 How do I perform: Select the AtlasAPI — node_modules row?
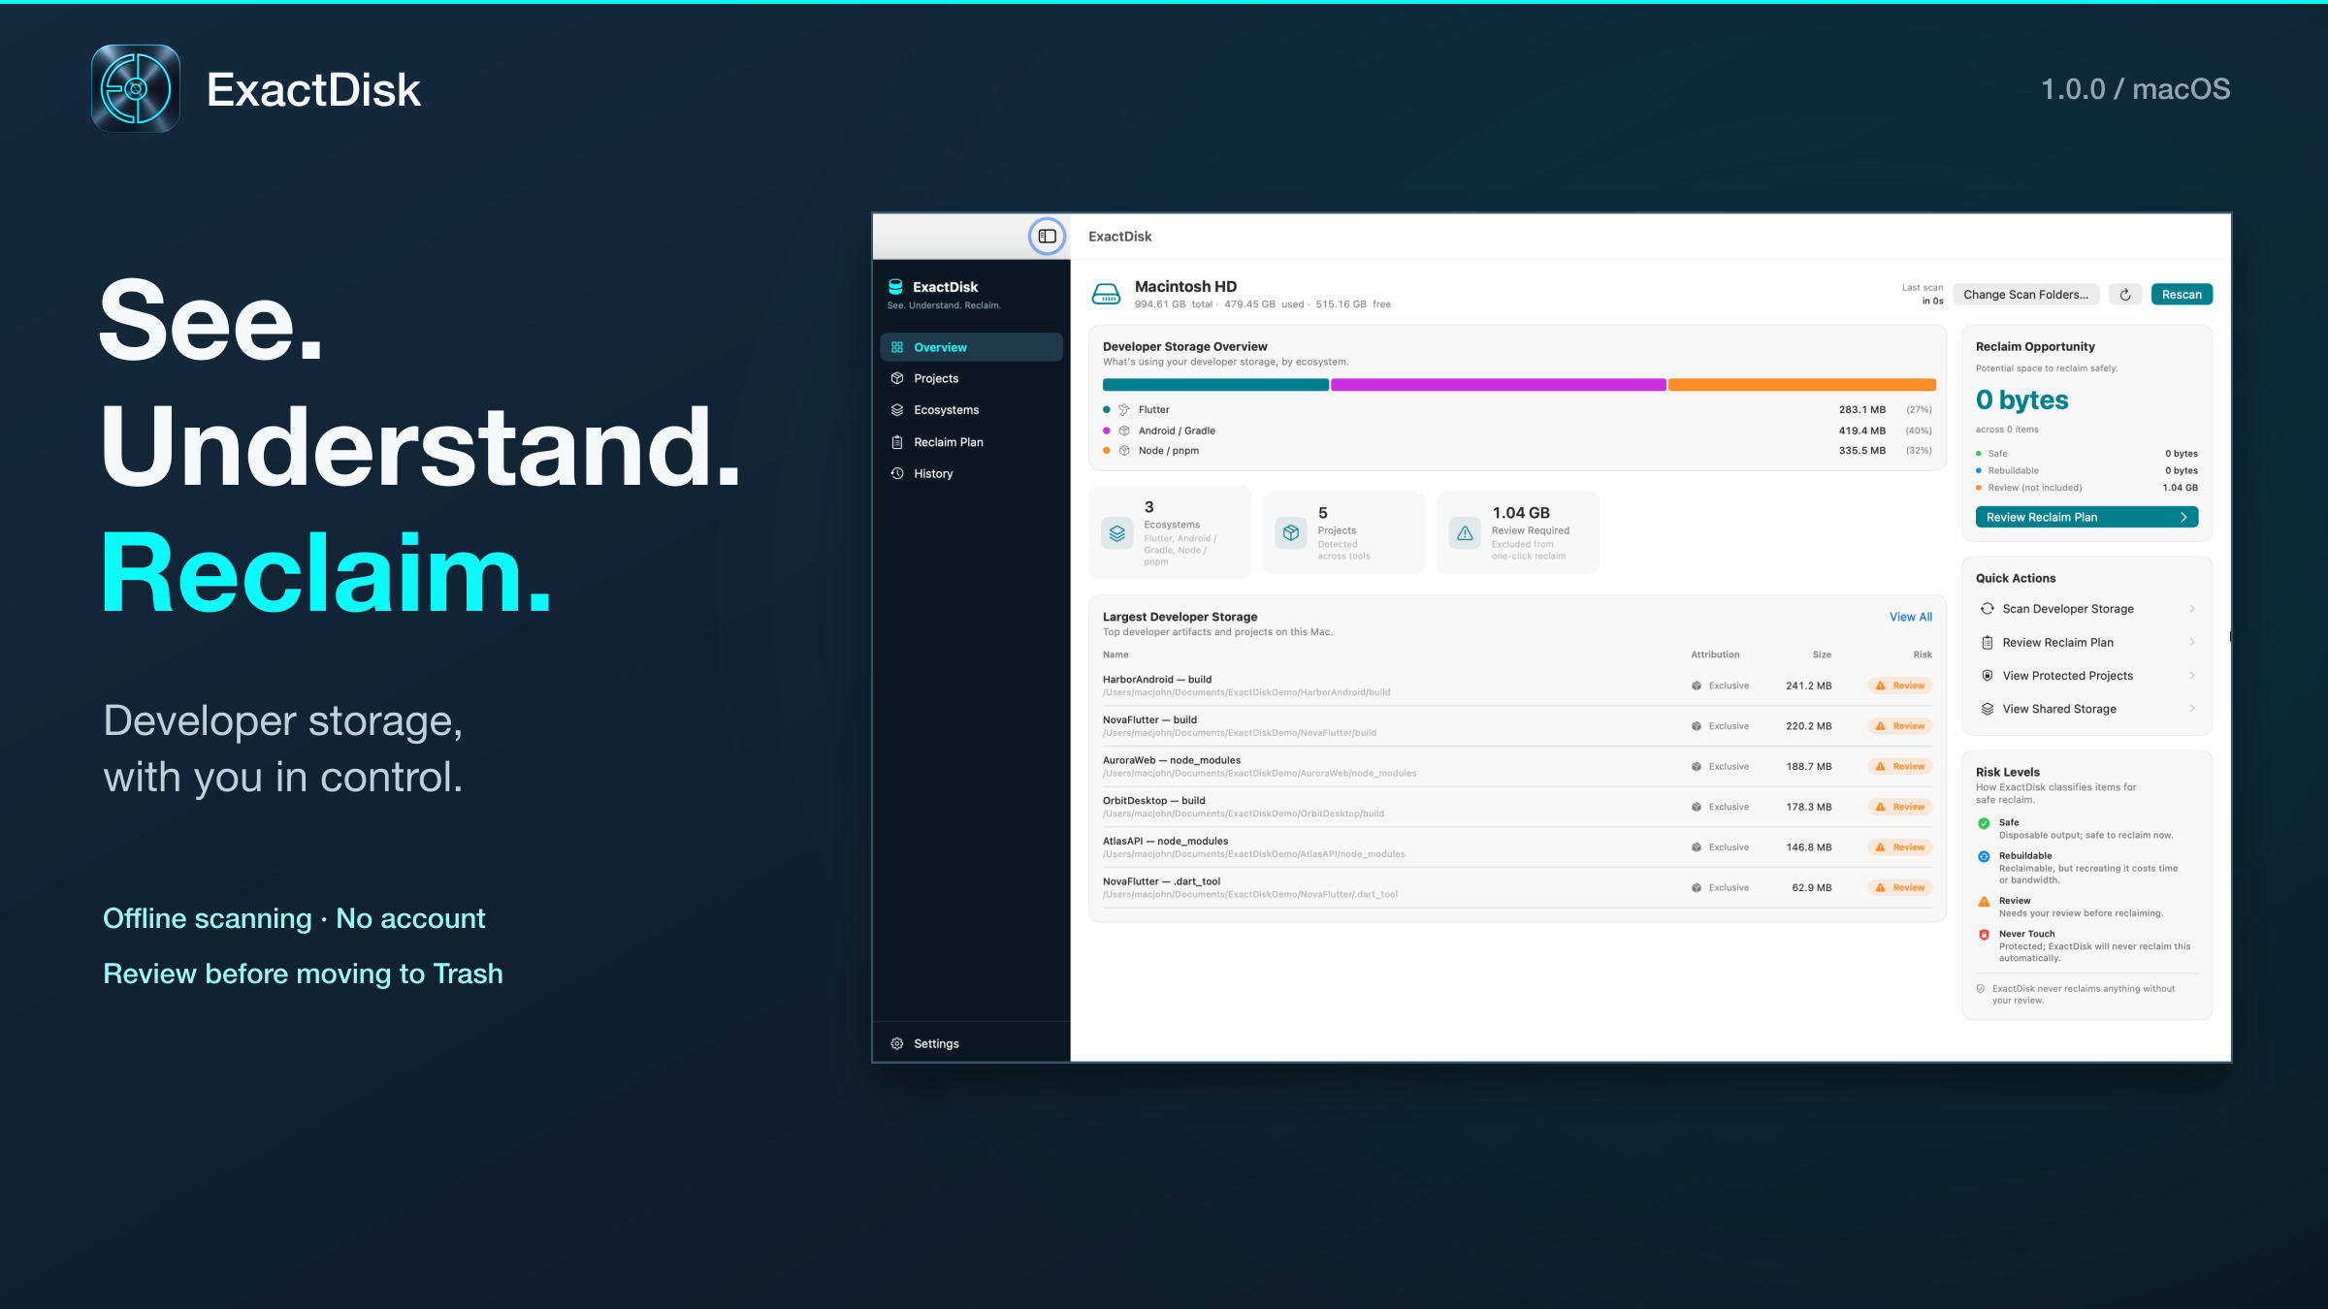point(1517,847)
